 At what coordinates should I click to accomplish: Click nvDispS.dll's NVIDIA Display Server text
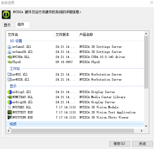[97, 92]
